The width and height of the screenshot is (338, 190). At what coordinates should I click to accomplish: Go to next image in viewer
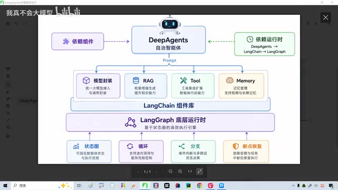pos(156,172)
